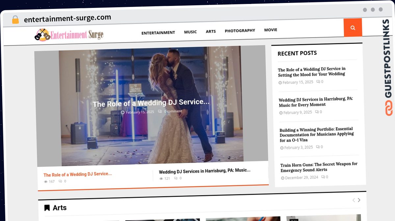Click comment icon next to December 29, 2024
Screen dimensions: 395x221
323,177
